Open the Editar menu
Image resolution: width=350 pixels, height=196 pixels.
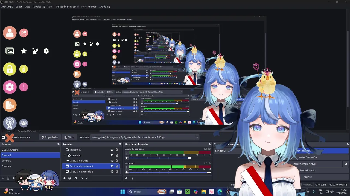(19, 7)
